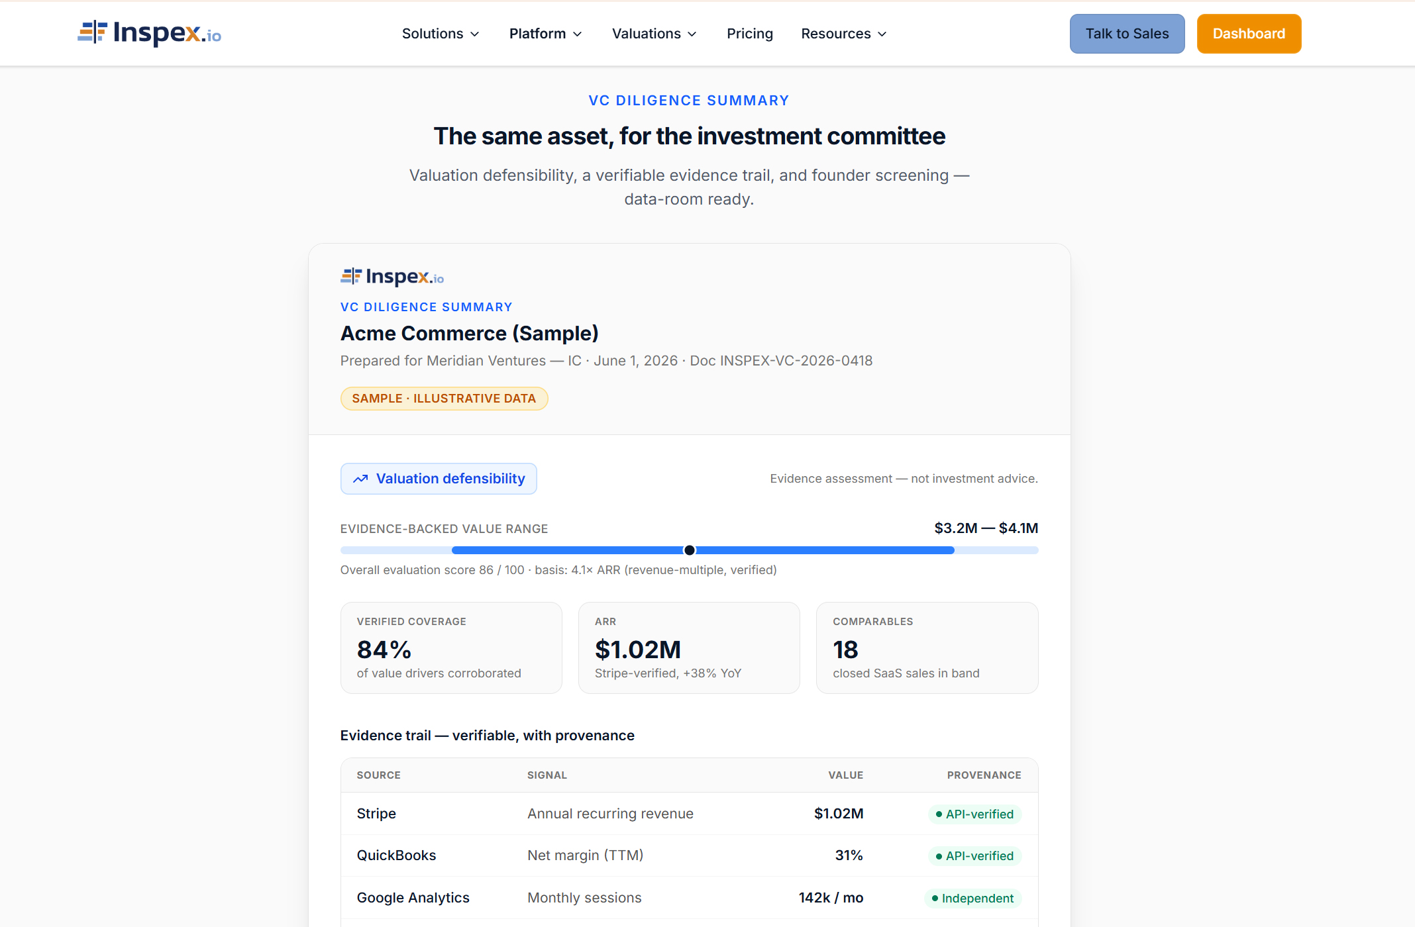Click the Stripe source cell
The height and width of the screenshot is (927, 1415).
(x=376, y=814)
